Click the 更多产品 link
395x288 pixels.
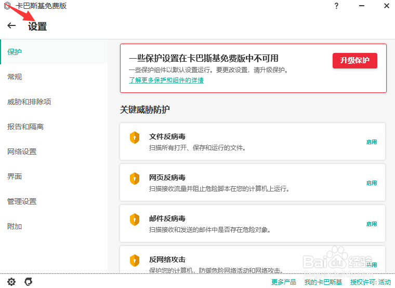pos(284,282)
